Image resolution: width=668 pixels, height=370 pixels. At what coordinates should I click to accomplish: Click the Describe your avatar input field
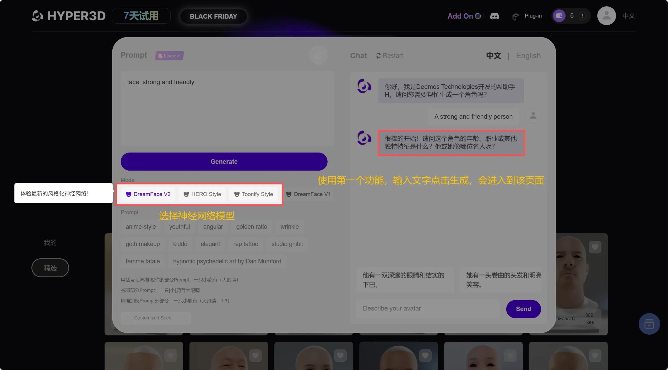click(428, 308)
